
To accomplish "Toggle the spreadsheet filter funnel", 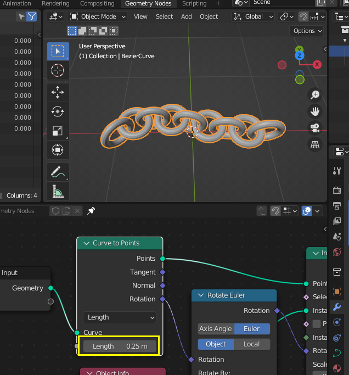I will (x=32, y=16).
